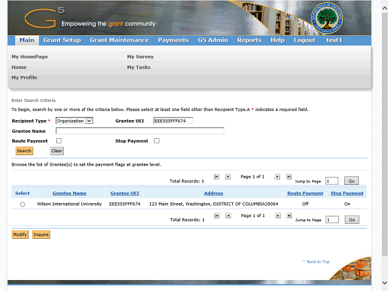
Task: Click the Back to Top link
Action: click(x=316, y=261)
